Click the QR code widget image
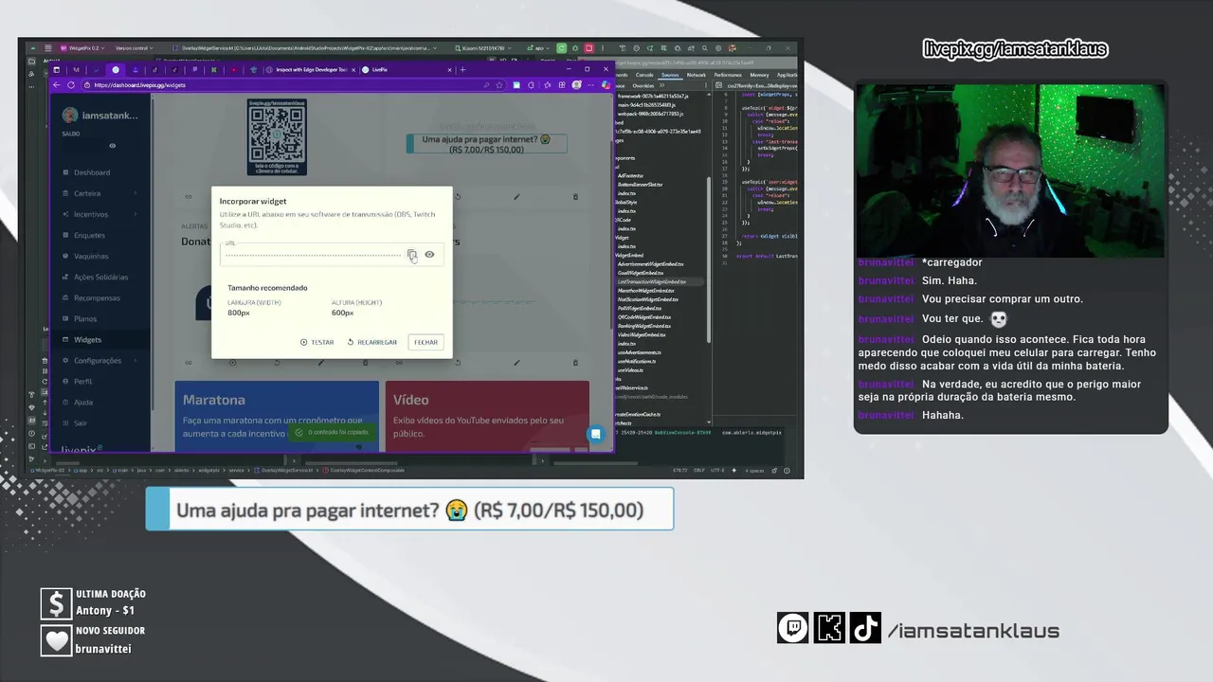 pyautogui.click(x=277, y=138)
